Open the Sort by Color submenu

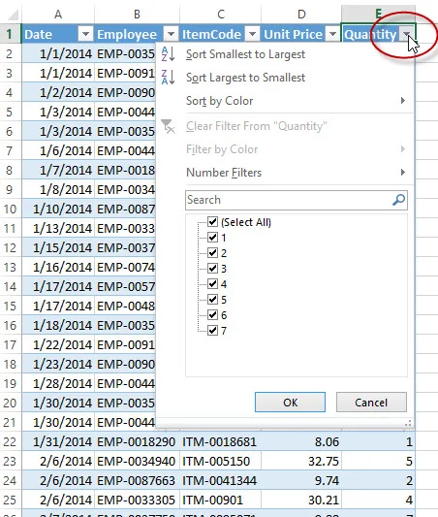[285, 101]
